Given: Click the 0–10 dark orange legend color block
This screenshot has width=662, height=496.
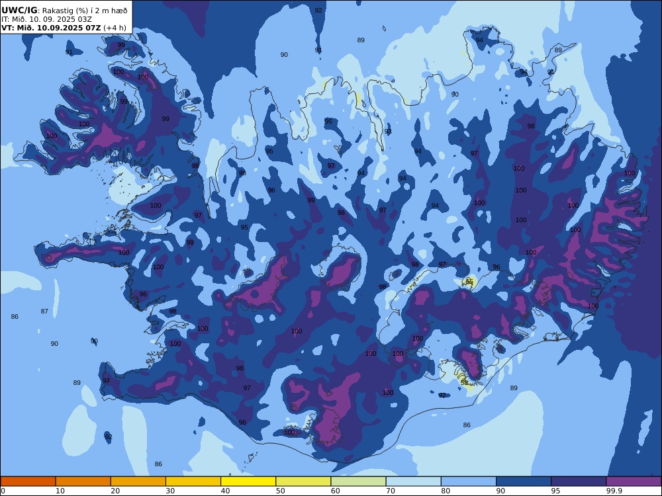Looking at the screenshot, I should click(28, 481).
